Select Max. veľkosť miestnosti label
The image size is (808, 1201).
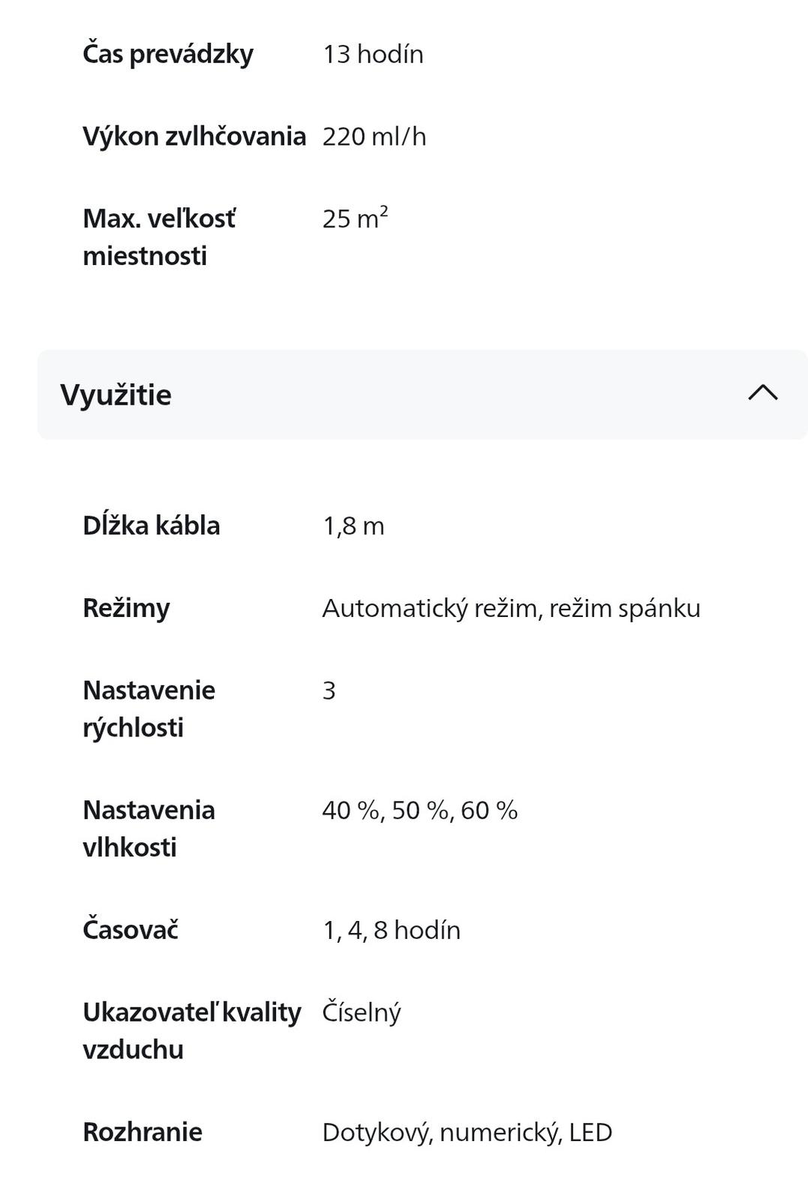pyautogui.click(x=159, y=237)
